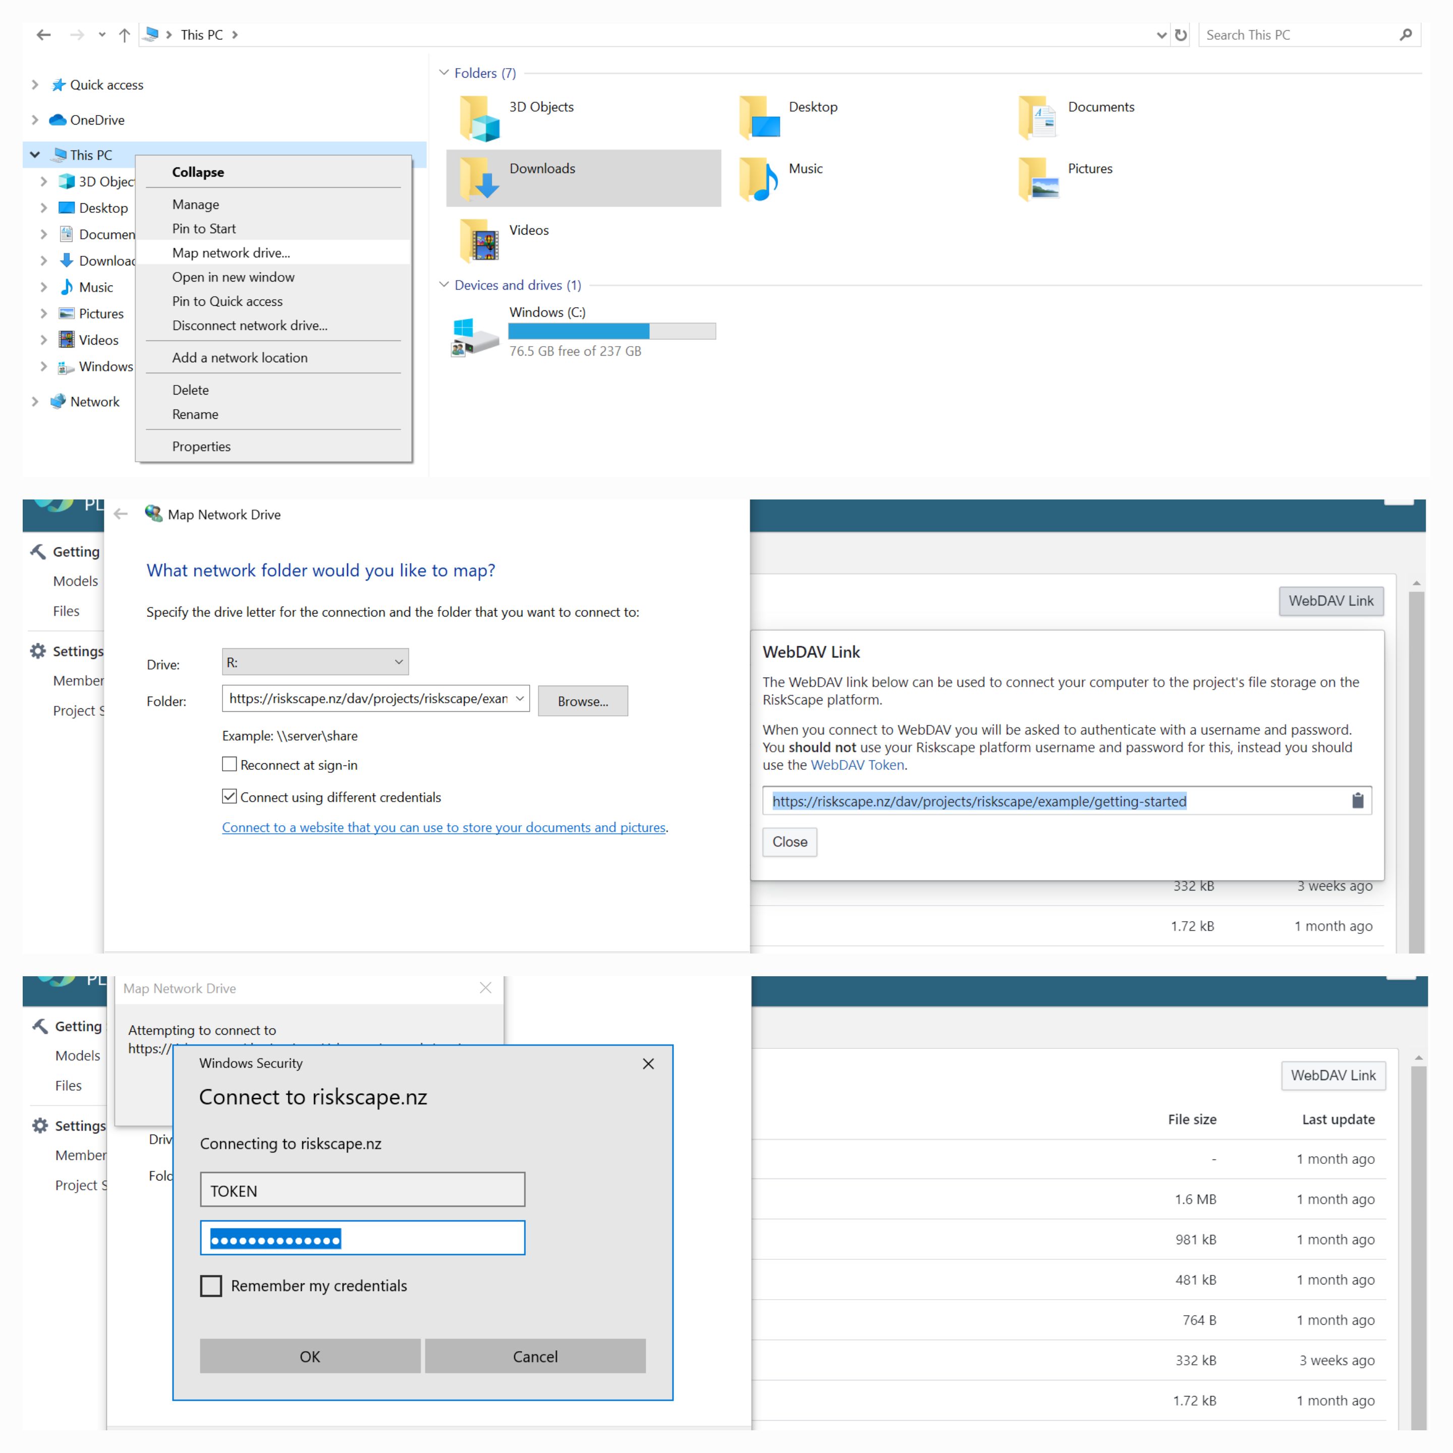1453x1453 pixels.
Task: Open the WebDAV Token link
Action: [x=857, y=765]
